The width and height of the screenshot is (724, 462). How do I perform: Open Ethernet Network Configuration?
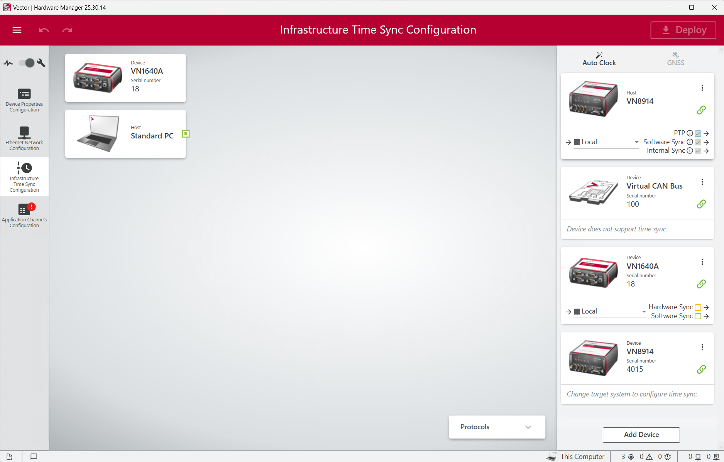[24, 138]
